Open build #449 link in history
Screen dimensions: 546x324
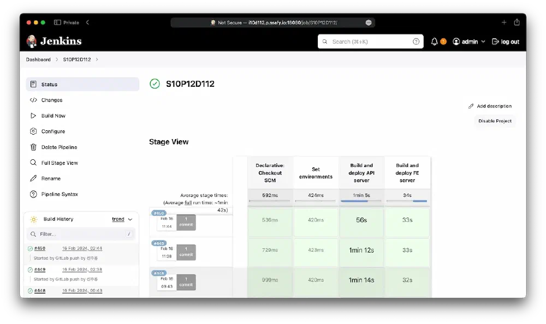[39, 269]
